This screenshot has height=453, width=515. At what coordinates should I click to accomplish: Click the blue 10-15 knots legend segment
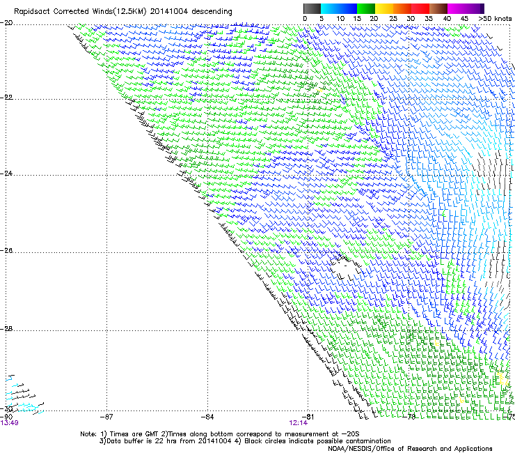pyautogui.click(x=348, y=8)
